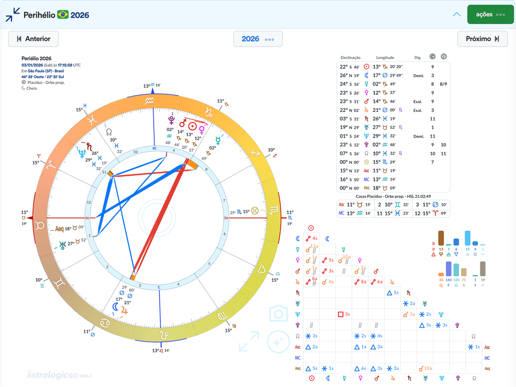Click the Dig column header
The height and width of the screenshot is (387, 516).
pyautogui.click(x=417, y=57)
